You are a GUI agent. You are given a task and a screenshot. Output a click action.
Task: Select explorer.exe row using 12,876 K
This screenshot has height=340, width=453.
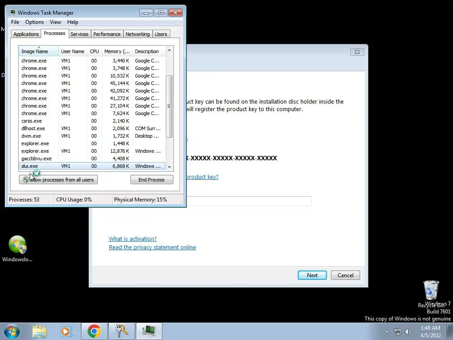[92, 151]
